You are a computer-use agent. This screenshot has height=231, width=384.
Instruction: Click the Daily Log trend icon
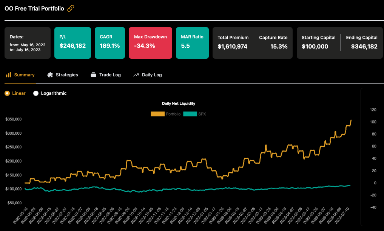pyautogui.click(x=136, y=75)
